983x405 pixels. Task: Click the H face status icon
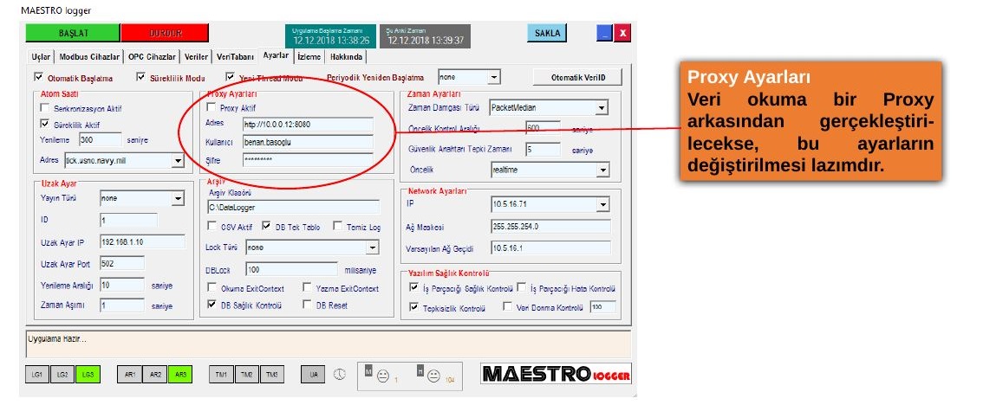433,376
